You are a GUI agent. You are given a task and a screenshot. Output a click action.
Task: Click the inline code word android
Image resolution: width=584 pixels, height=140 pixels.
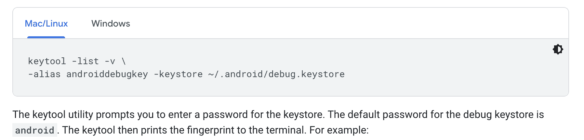(35, 130)
